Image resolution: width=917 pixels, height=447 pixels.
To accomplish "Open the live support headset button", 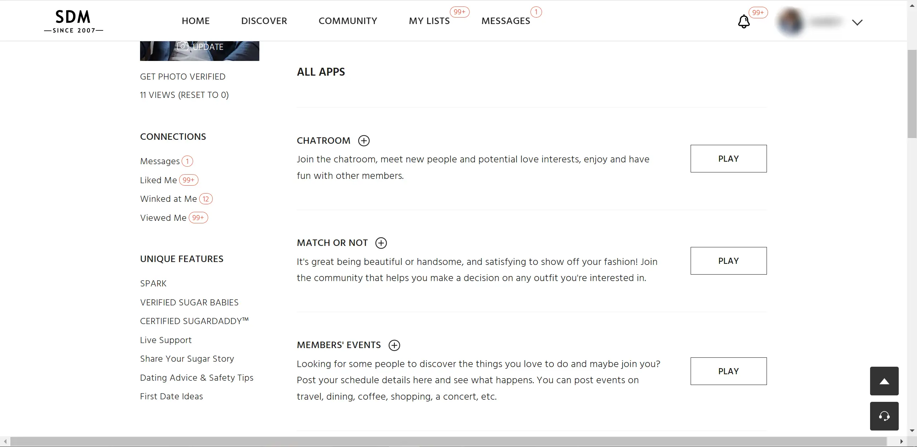I will tap(884, 416).
